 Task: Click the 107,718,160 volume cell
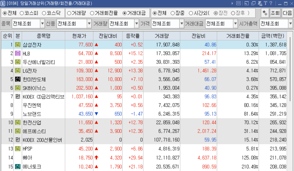[167, 140]
